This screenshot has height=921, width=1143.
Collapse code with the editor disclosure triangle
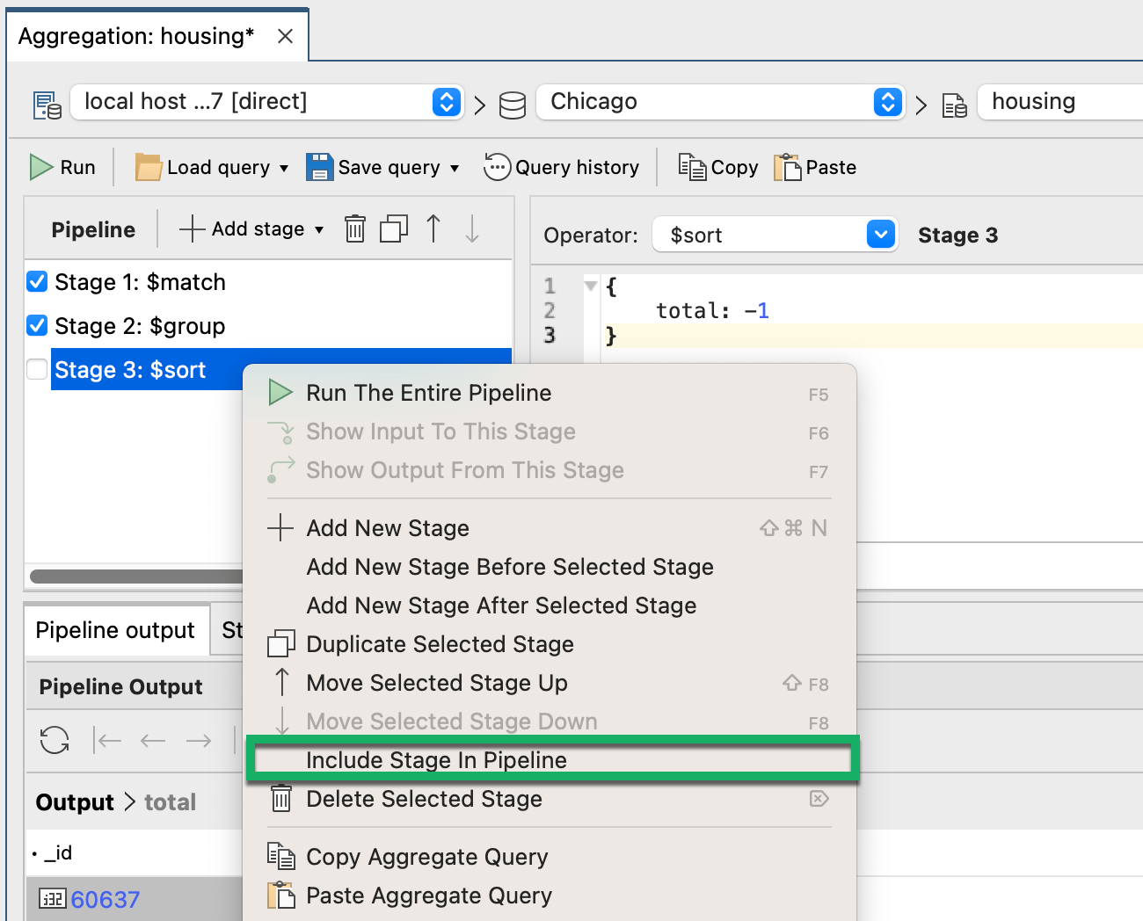[590, 285]
